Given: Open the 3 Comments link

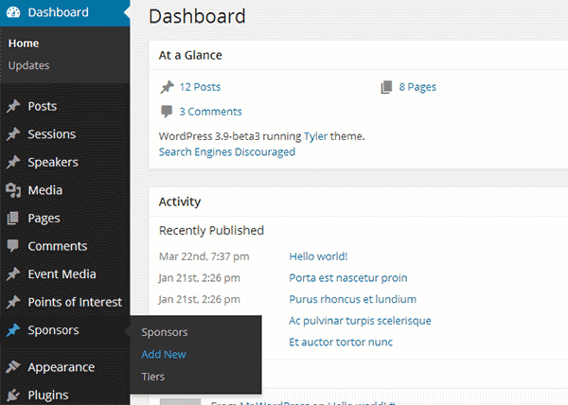Looking at the screenshot, I should (x=210, y=112).
